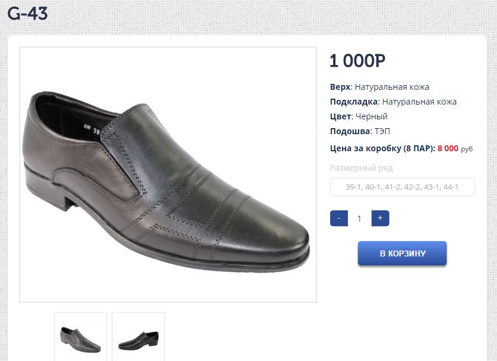Click the size range field '39-1, 40-1…'
Image resolution: width=497 pixels, height=361 pixels.
(x=402, y=187)
